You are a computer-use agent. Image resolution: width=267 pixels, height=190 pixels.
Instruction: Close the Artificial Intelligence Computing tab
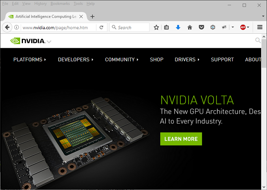(81, 16)
